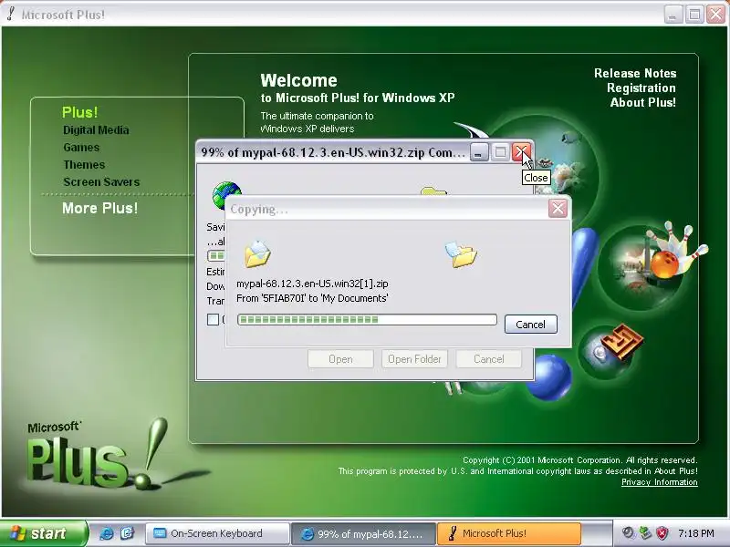730x547 pixels.
Task: Launch Internet Explorer from quick launch
Action: [106, 533]
